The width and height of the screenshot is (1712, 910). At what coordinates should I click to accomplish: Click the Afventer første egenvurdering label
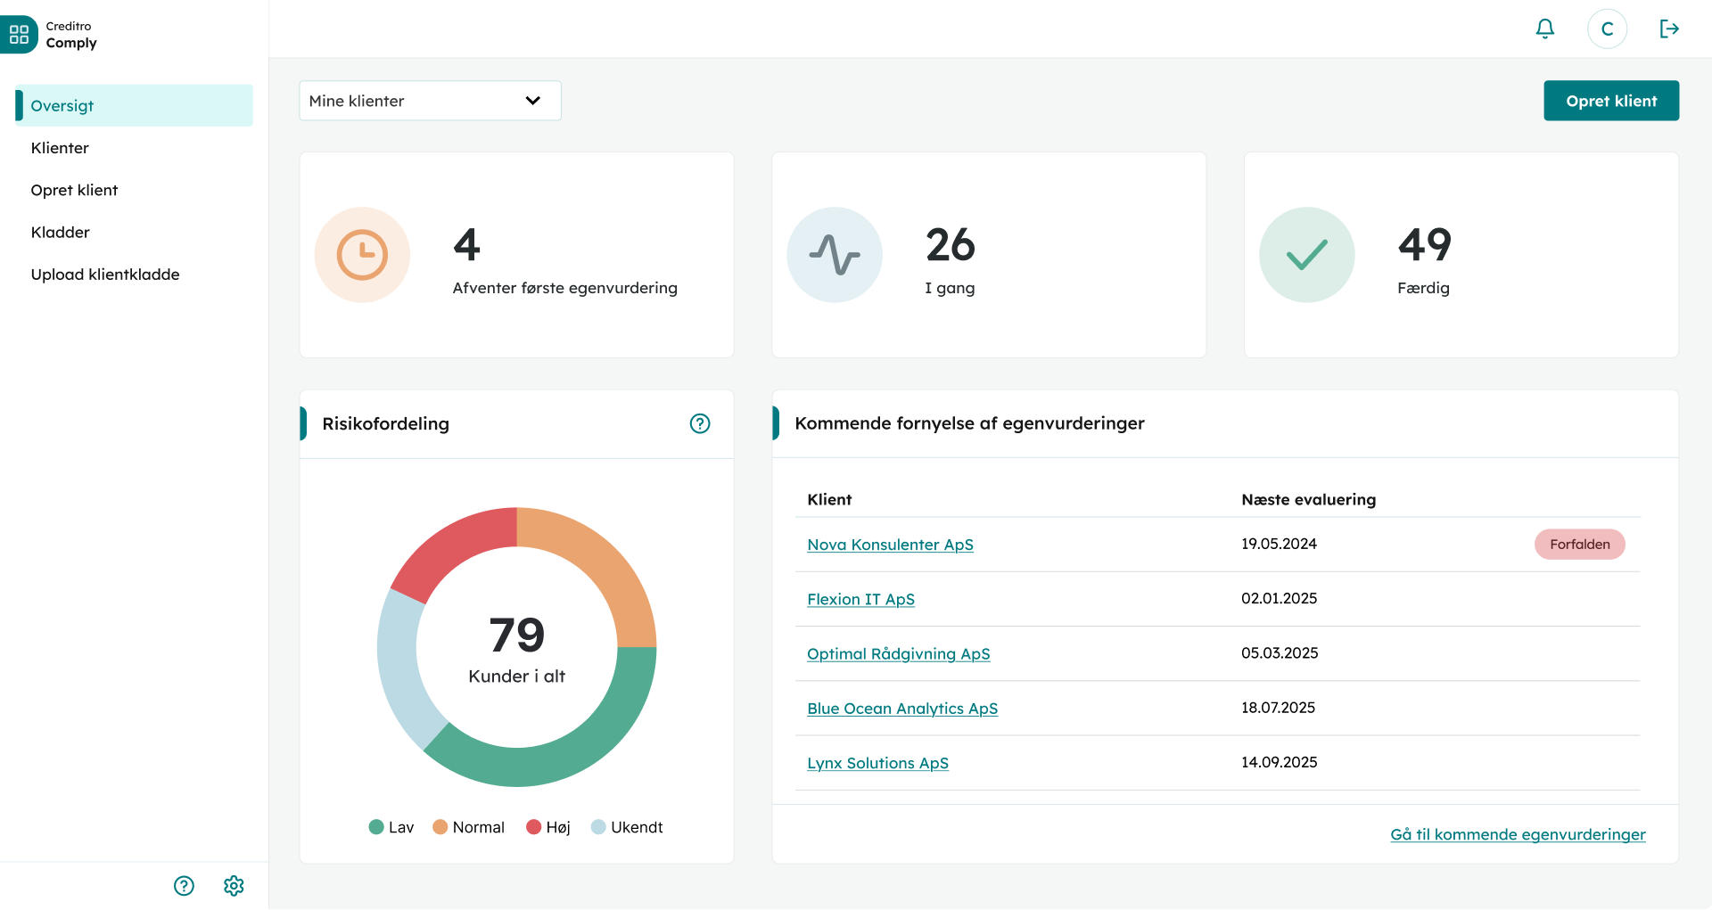(x=564, y=288)
